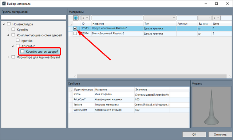The width and height of the screenshot is (233, 140).
Task: Open the Цена filter operator dropdown
Action: pyautogui.click(x=216, y=18)
